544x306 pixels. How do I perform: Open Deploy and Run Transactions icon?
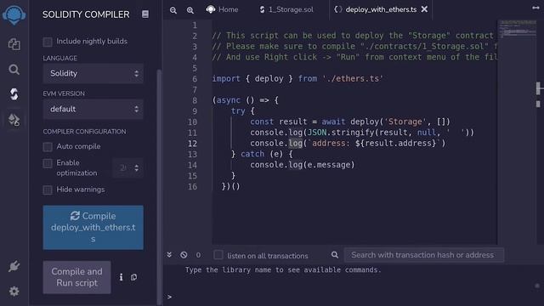coord(14,120)
